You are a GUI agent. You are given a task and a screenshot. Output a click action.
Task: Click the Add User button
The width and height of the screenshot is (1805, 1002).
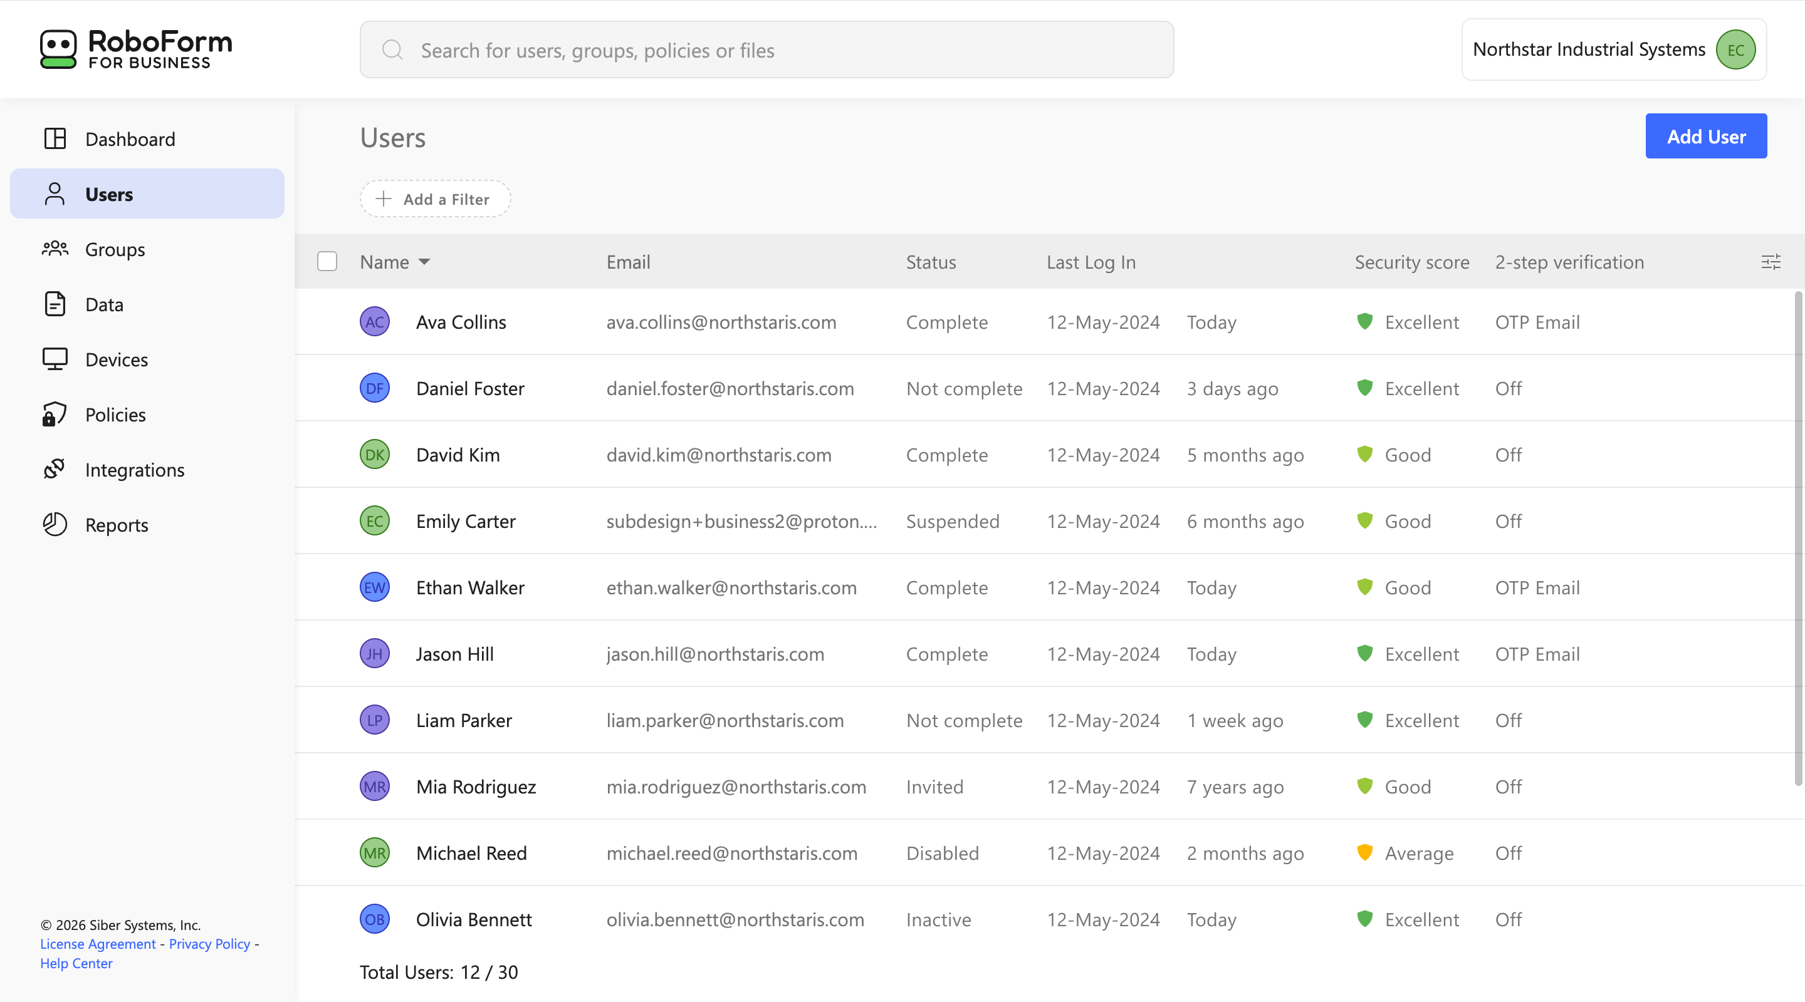click(x=1705, y=136)
